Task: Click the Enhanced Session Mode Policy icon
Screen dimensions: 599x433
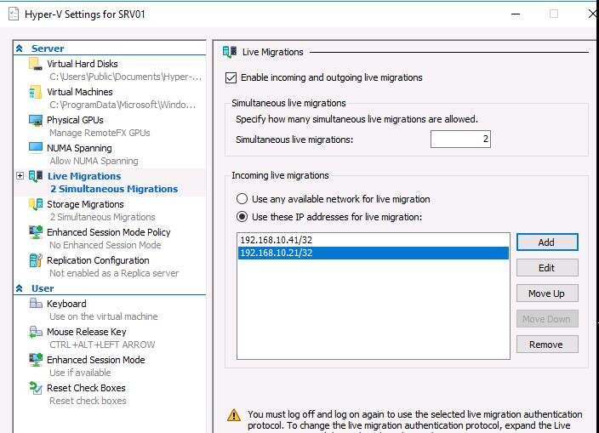Action: 36,232
